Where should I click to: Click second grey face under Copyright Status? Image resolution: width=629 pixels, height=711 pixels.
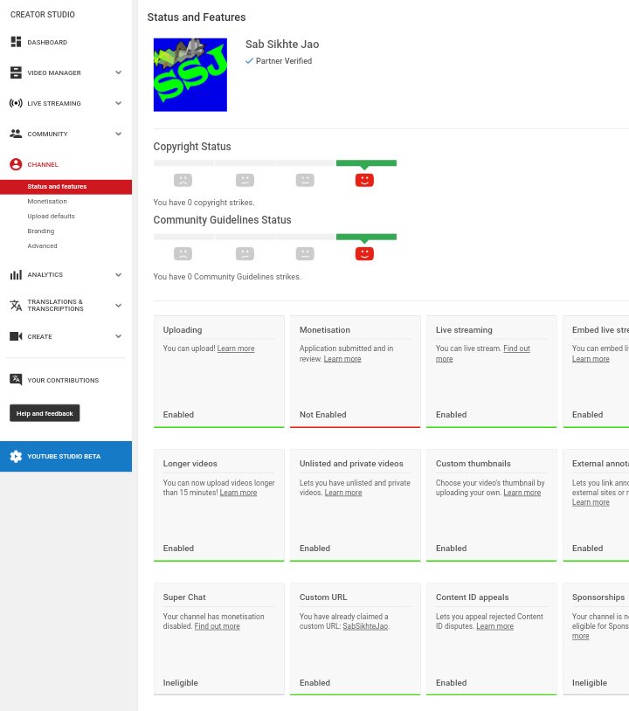click(245, 180)
